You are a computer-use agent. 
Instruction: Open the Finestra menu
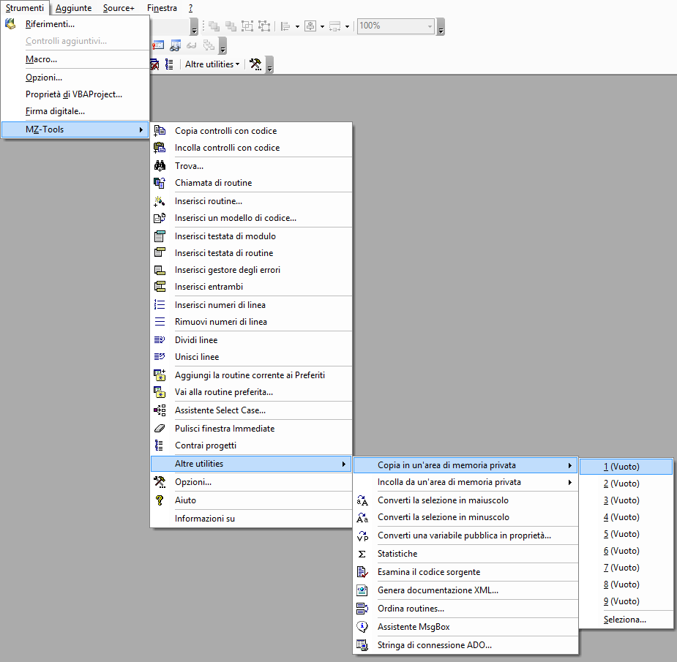tap(162, 8)
